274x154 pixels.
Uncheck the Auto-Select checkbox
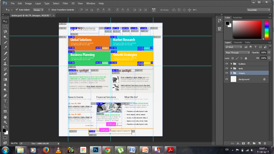[x=17, y=10]
